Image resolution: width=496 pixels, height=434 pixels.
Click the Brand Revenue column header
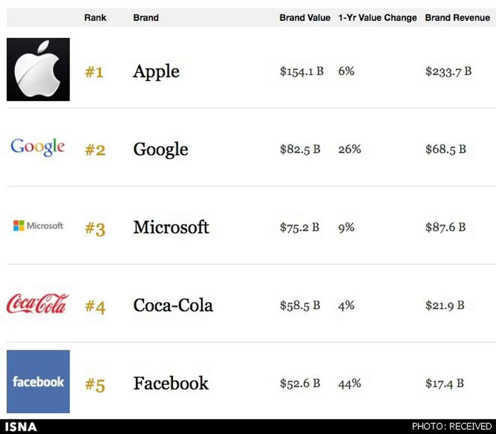(457, 18)
